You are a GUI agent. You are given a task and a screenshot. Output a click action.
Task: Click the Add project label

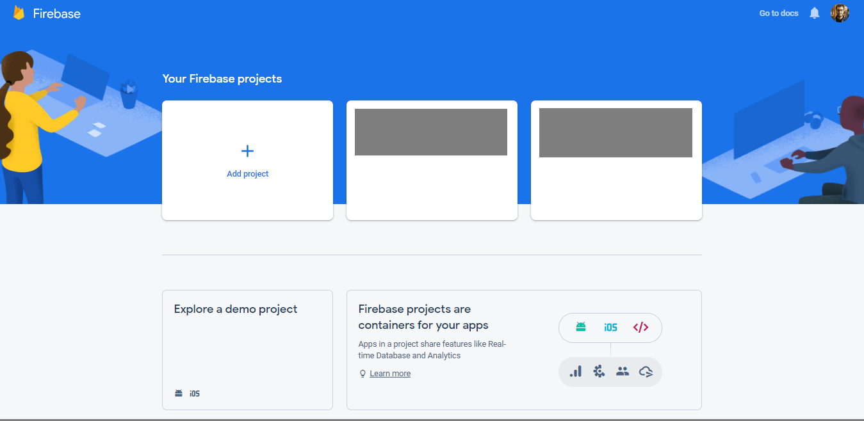248,174
